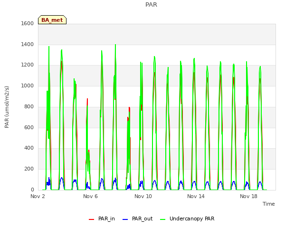Click the Nov 18 x-axis label
Viewport: 304px width, 228px height.
pyautogui.click(x=248, y=196)
